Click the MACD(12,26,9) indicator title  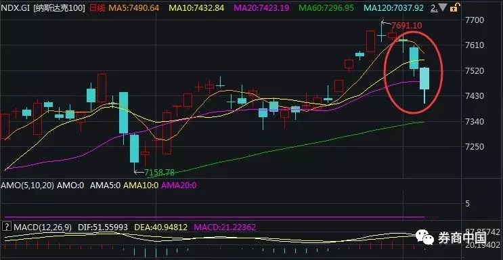click(x=43, y=227)
